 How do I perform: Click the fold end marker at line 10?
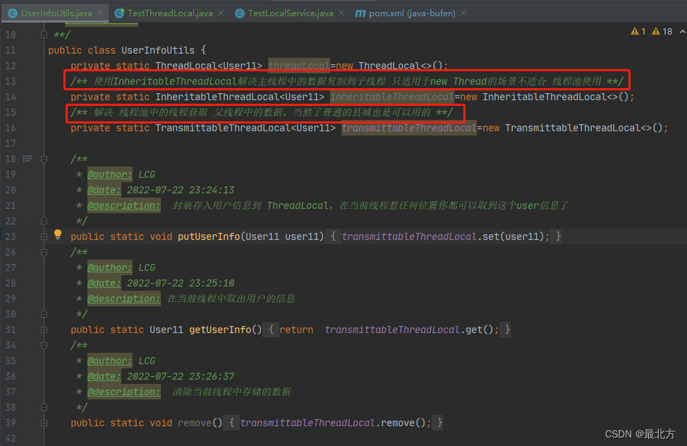tap(44, 34)
